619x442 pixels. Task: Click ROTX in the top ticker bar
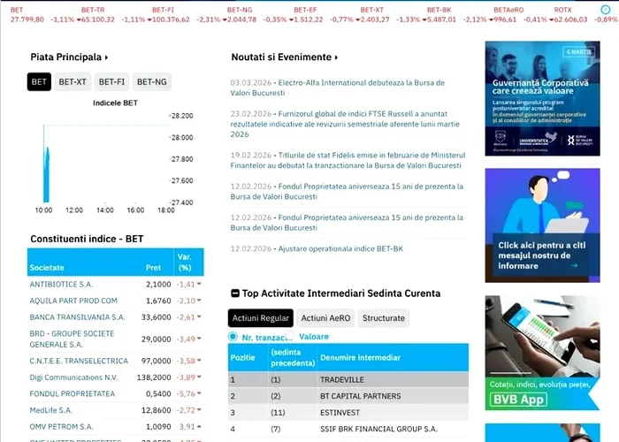(x=562, y=10)
